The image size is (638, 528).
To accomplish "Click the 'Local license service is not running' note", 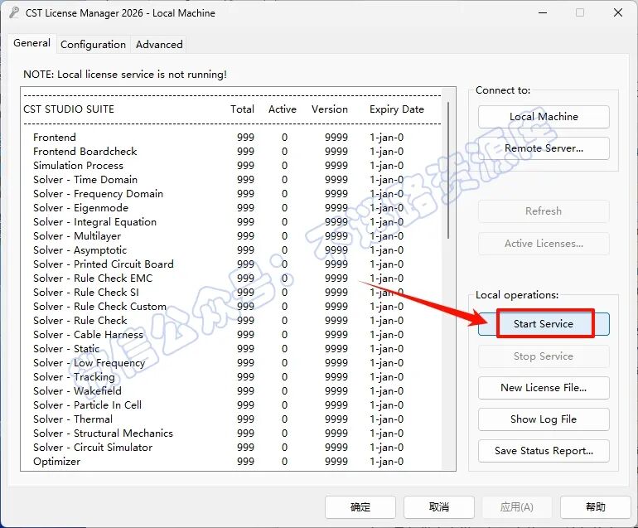I will (x=125, y=75).
